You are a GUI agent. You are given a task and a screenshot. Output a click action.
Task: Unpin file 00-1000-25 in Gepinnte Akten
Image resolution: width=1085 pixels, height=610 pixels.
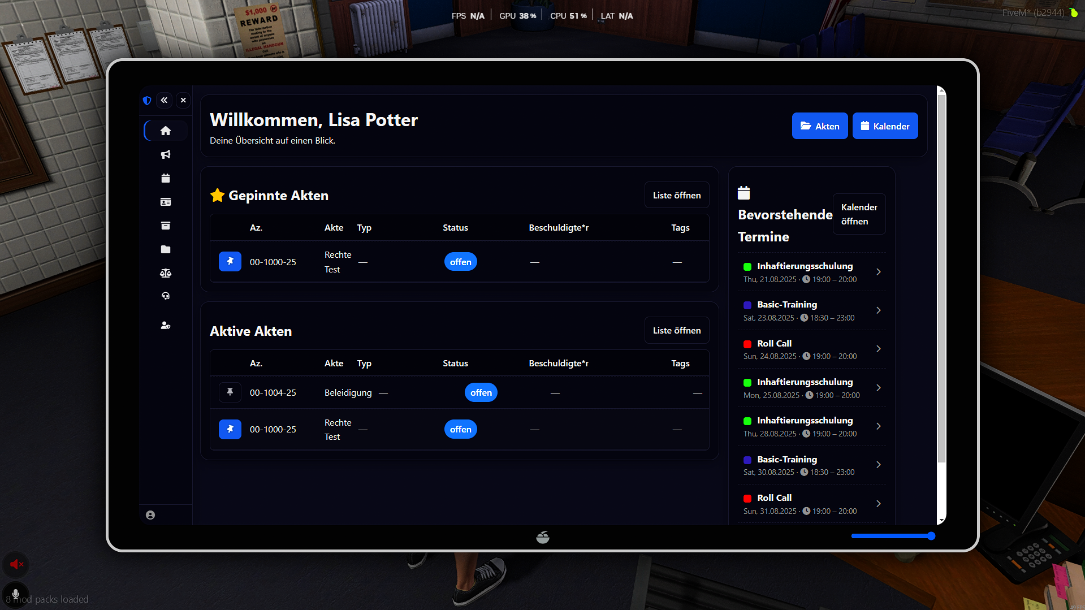230,261
